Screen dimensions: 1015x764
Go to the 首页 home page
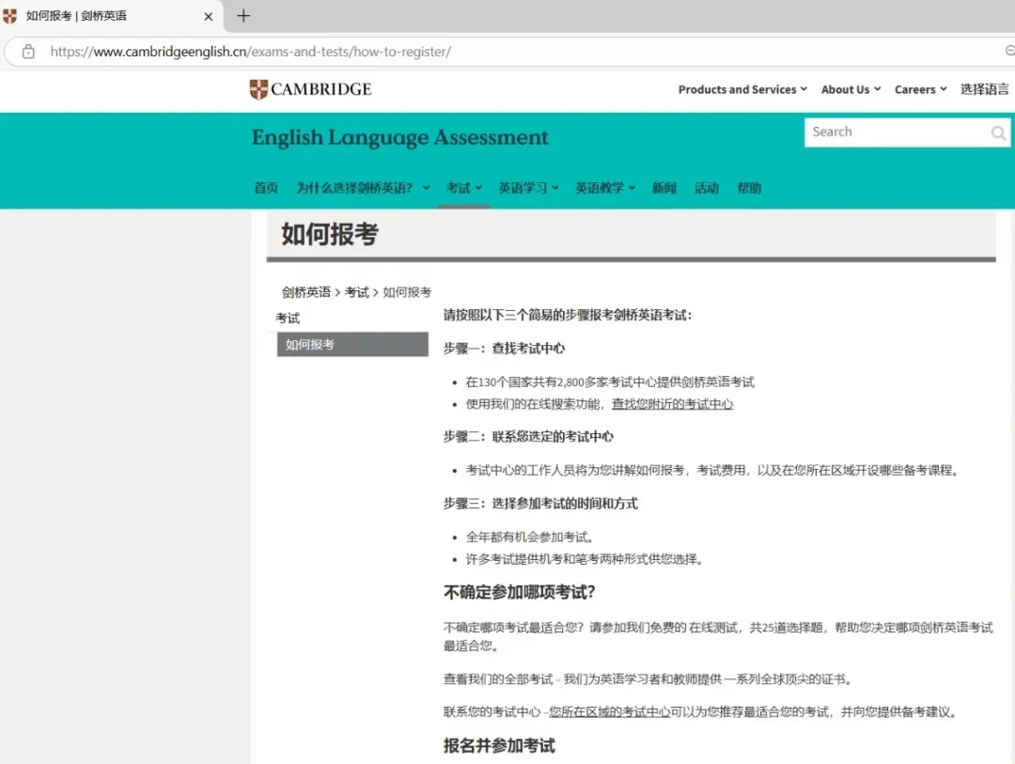click(x=266, y=188)
